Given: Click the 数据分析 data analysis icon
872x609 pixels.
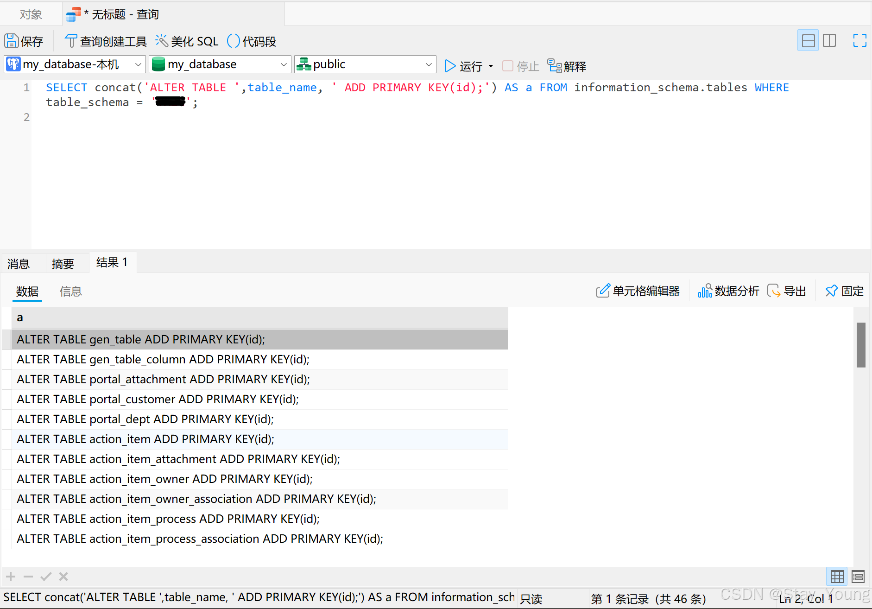Looking at the screenshot, I should tap(728, 291).
